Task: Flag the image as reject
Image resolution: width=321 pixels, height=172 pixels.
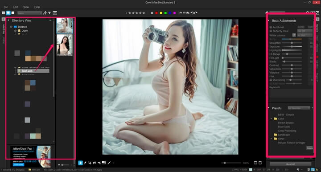Action: point(184,13)
